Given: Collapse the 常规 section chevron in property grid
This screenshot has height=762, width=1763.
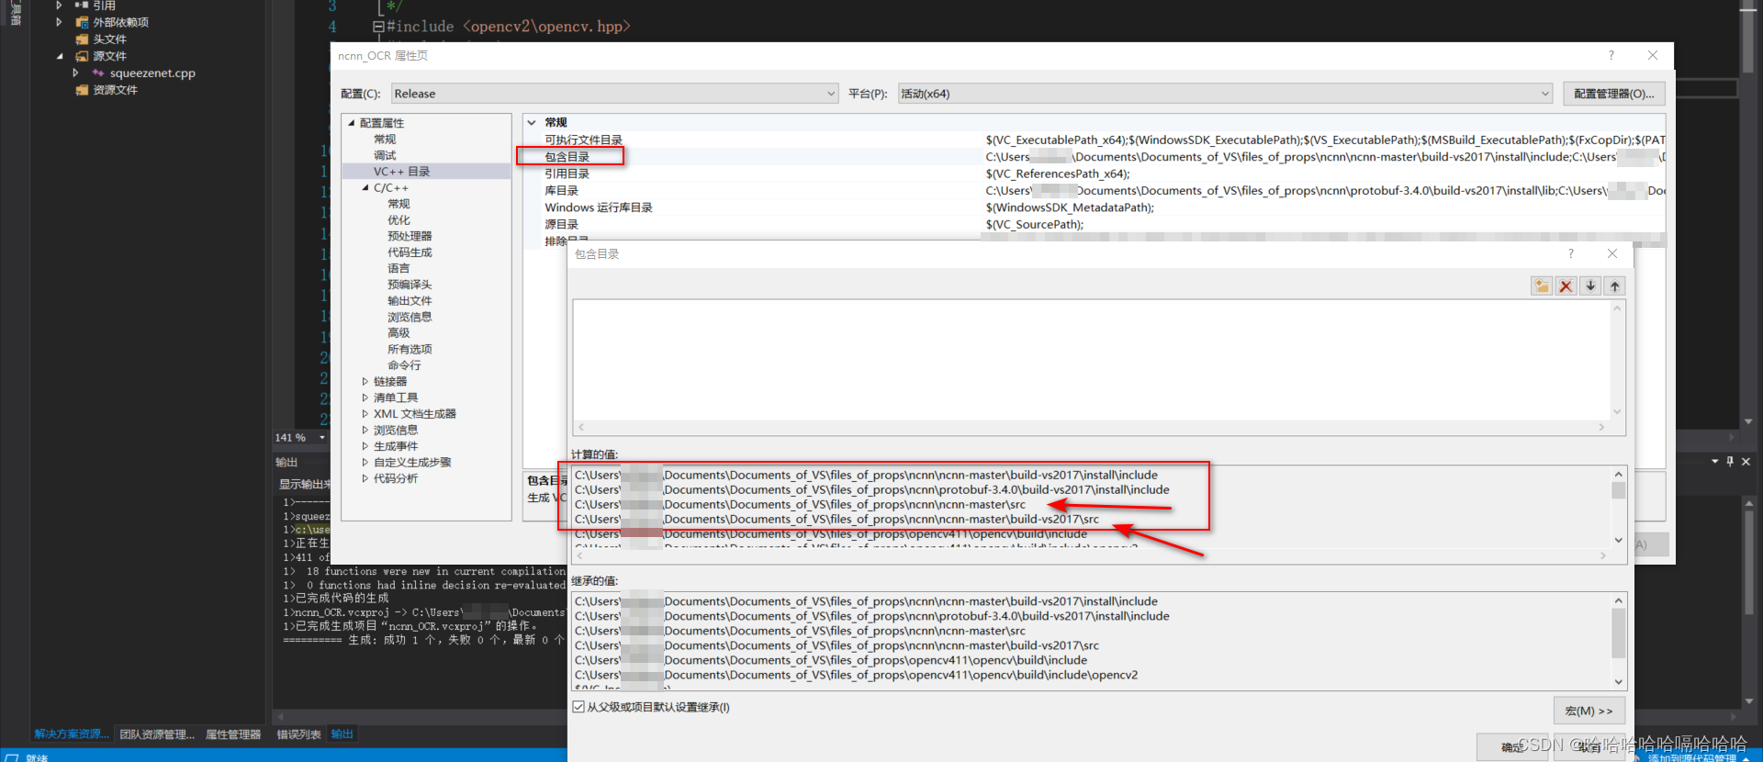Looking at the screenshot, I should point(532,122).
